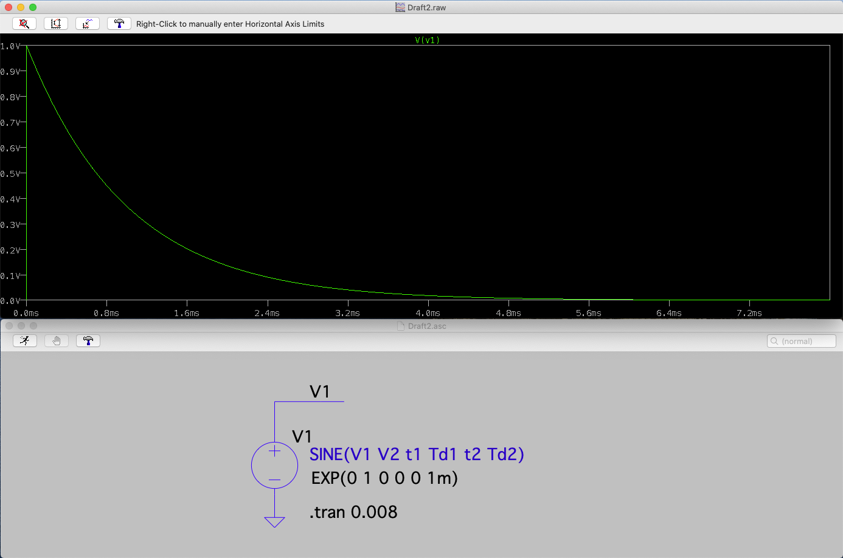Screen dimensions: 843x558
Task: Zoom back to the previous waveform view
Action: coord(24,23)
